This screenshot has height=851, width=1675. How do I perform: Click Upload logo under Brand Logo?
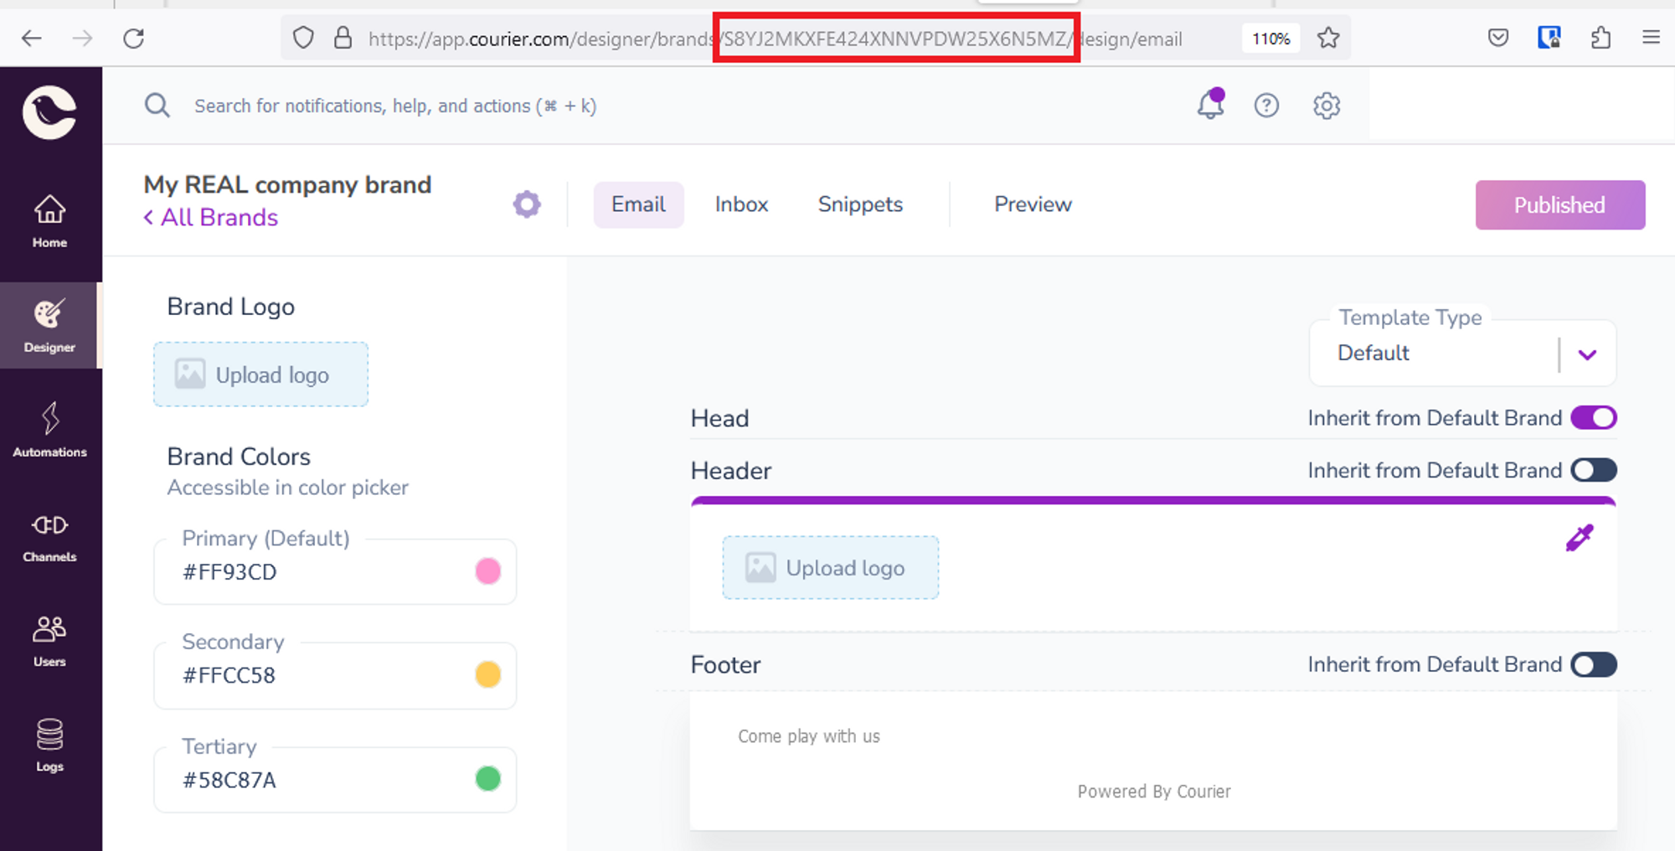pos(260,374)
